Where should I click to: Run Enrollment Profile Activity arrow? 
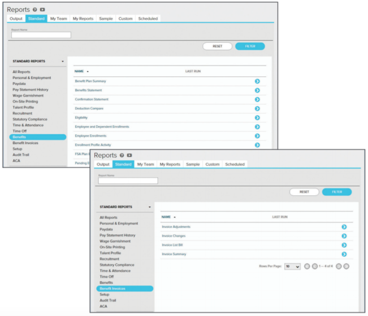pos(257,145)
